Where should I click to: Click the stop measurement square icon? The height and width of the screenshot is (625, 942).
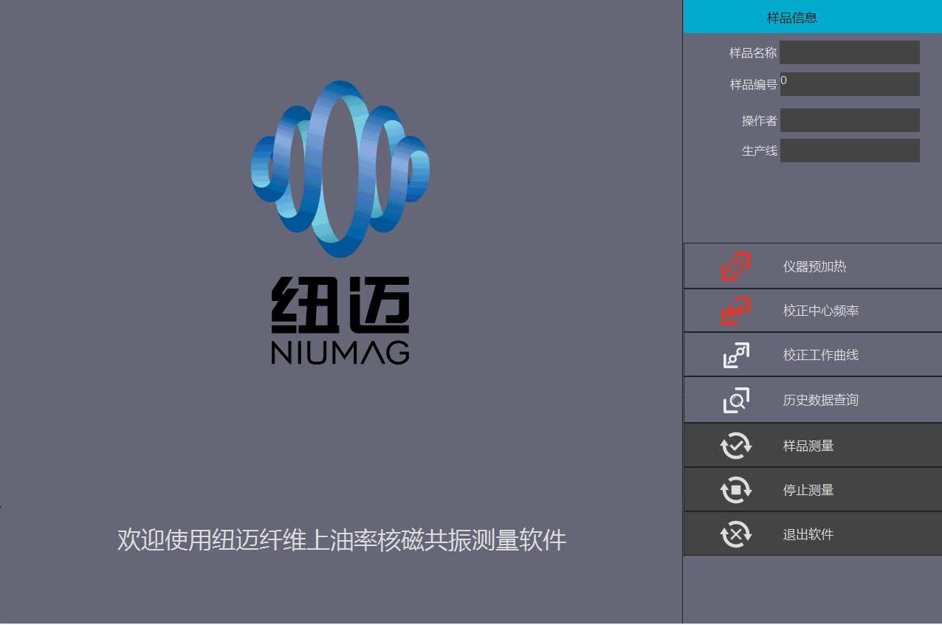coord(736,490)
